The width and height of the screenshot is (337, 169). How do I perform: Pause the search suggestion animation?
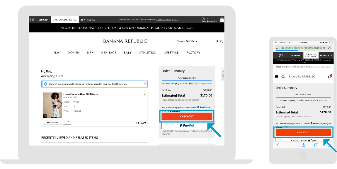(217, 41)
